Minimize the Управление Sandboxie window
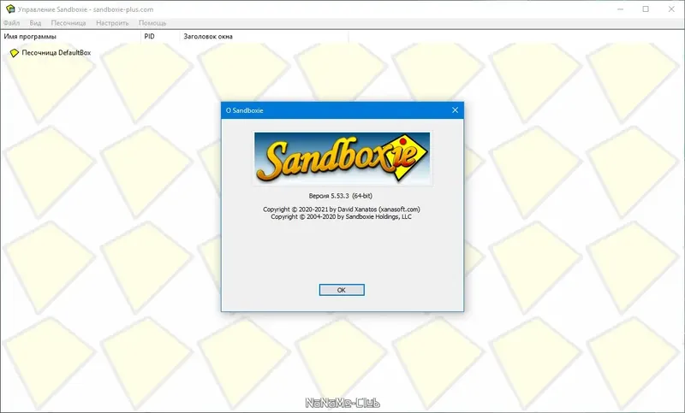 click(620, 9)
